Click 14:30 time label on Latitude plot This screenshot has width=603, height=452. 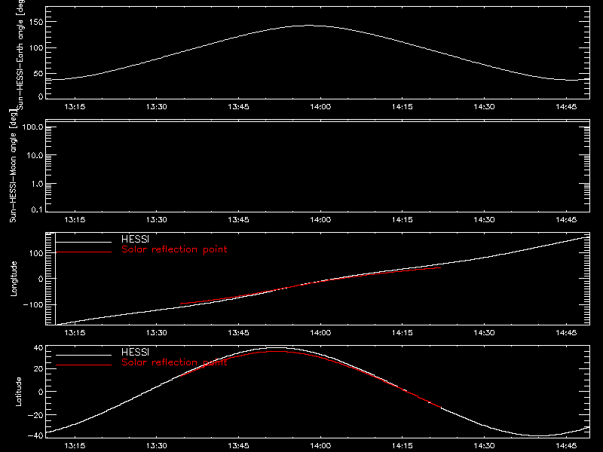pyautogui.click(x=484, y=445)
